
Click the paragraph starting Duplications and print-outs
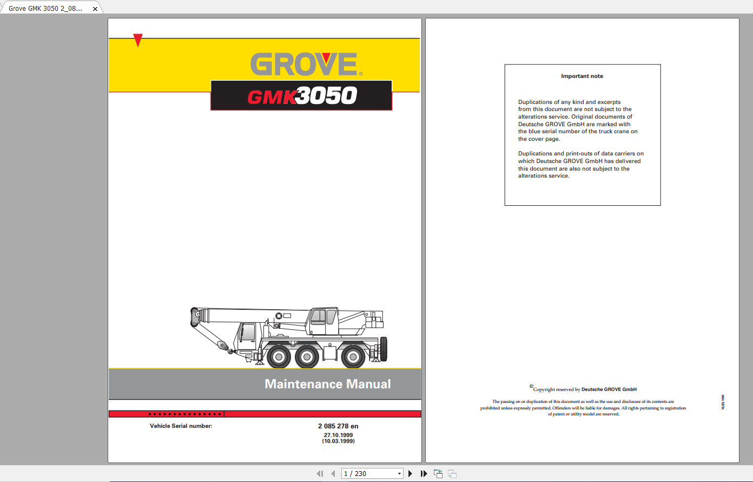pyautogui.click(x=581, y=165)
